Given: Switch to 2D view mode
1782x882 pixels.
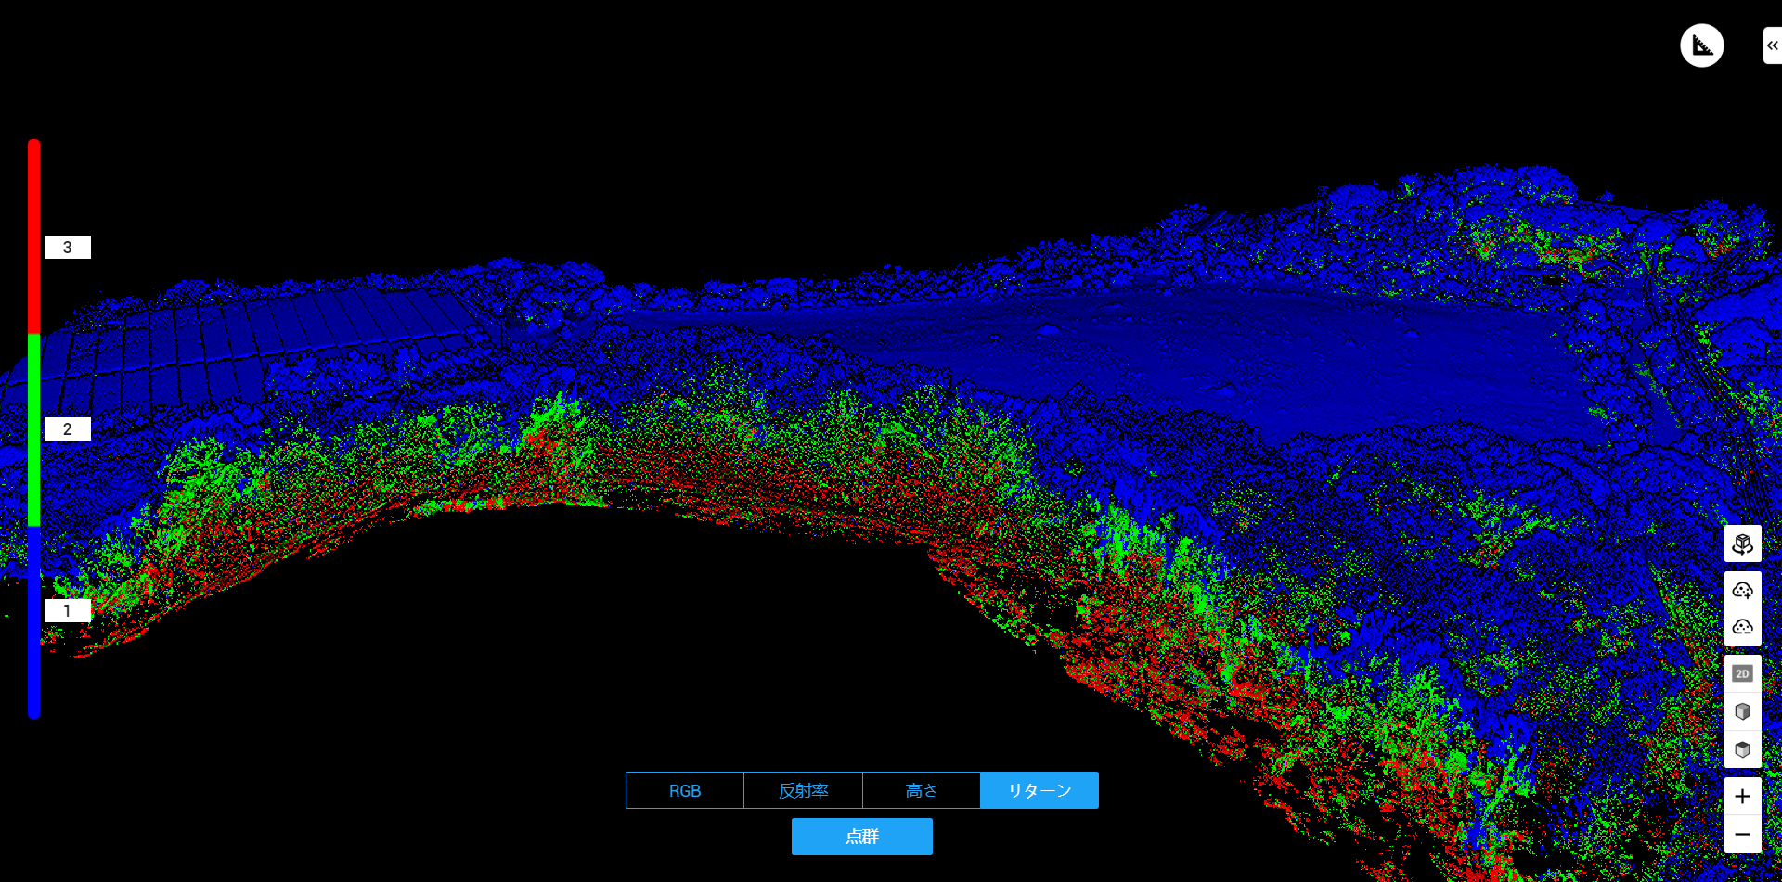Looking at the screenshot, I should pyautogui.click(x=1742, y=673).
